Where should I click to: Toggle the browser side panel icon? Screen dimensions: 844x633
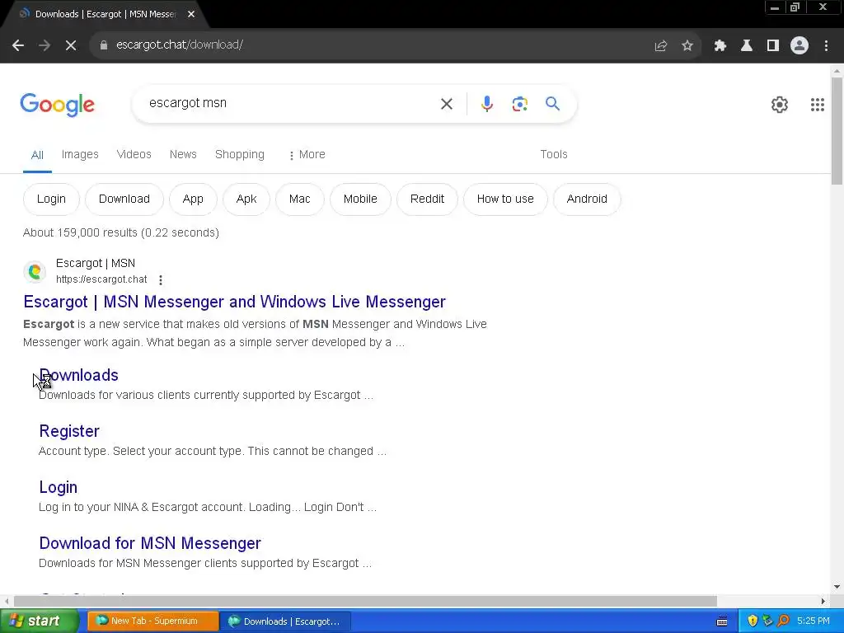[x=773, y=45]
